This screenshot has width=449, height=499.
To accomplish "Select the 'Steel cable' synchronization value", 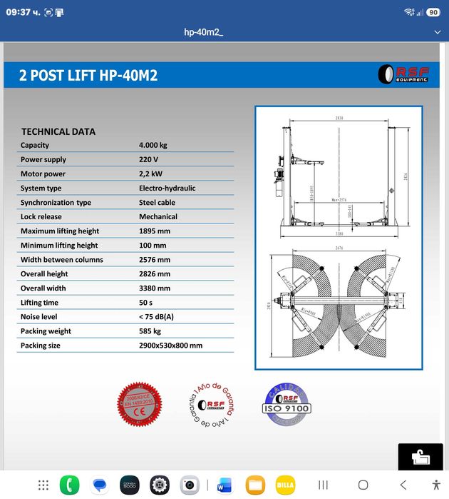I will [157, 203].
